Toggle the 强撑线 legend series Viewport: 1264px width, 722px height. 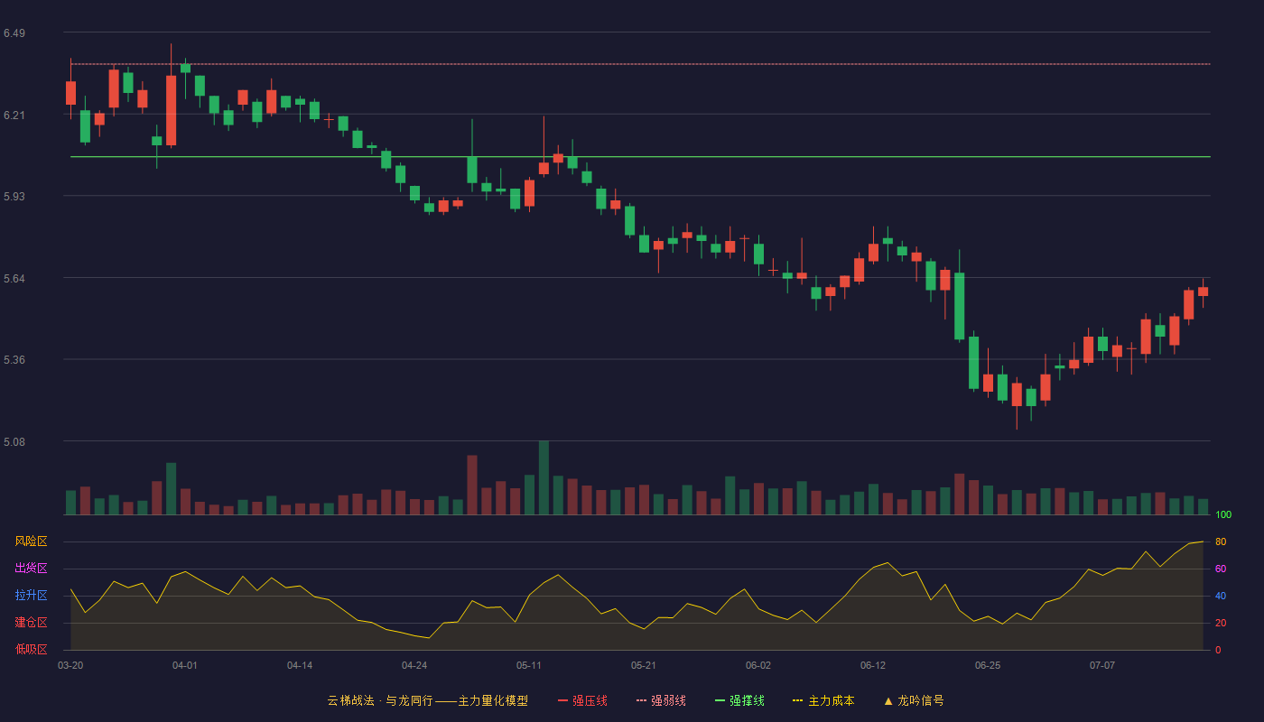click(739, 700)
